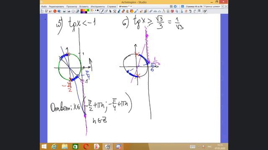Open the Просмотр menu

click(72, 7)
